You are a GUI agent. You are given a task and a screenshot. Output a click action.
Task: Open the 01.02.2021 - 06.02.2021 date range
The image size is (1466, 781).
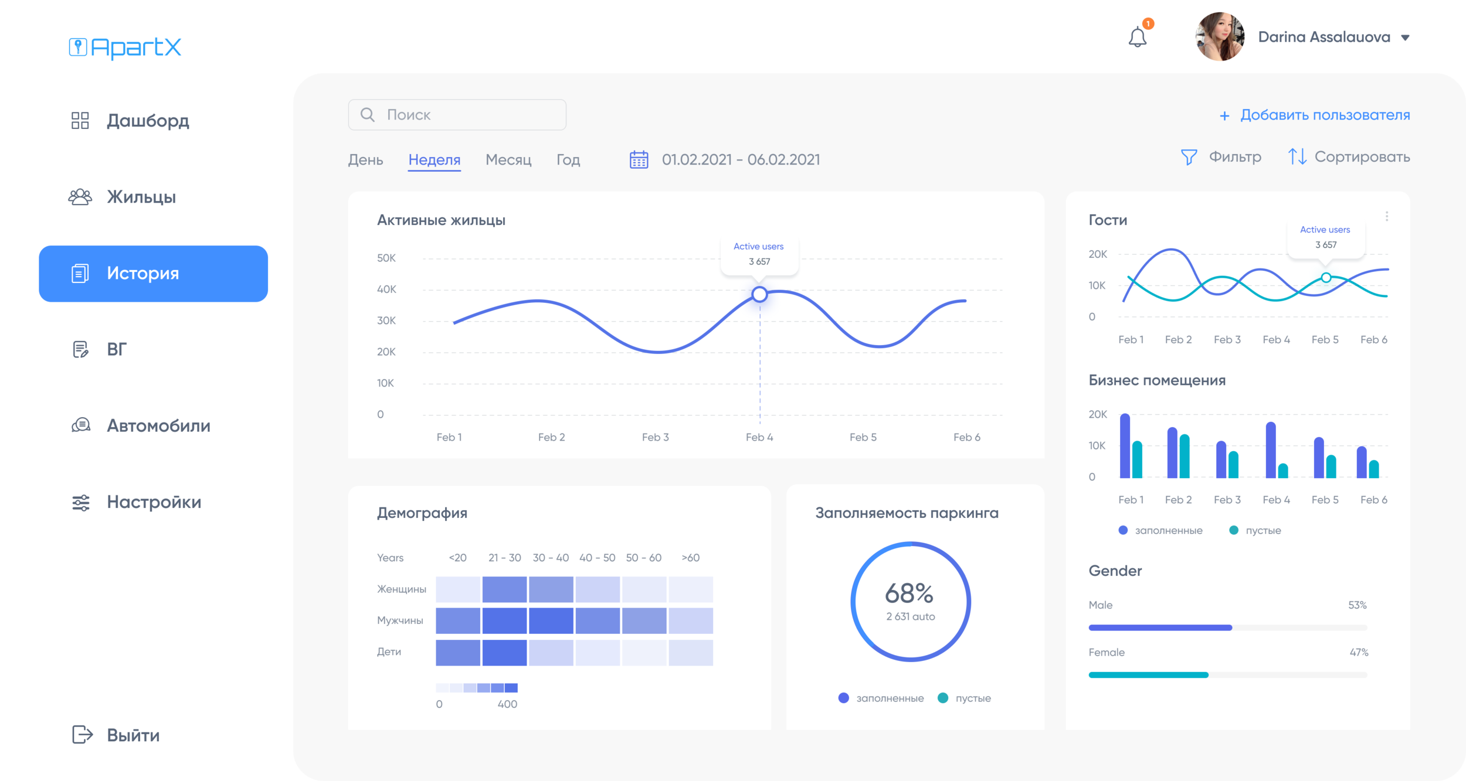(x=741, y=159)
